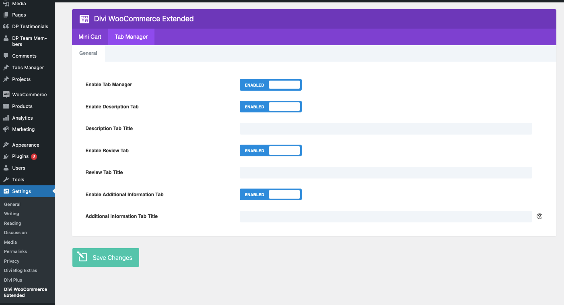The height and width of the screenshot is (305, 564).
Task: Click the Divi WooCommerce Extended header icon
Action: [84, 19]
